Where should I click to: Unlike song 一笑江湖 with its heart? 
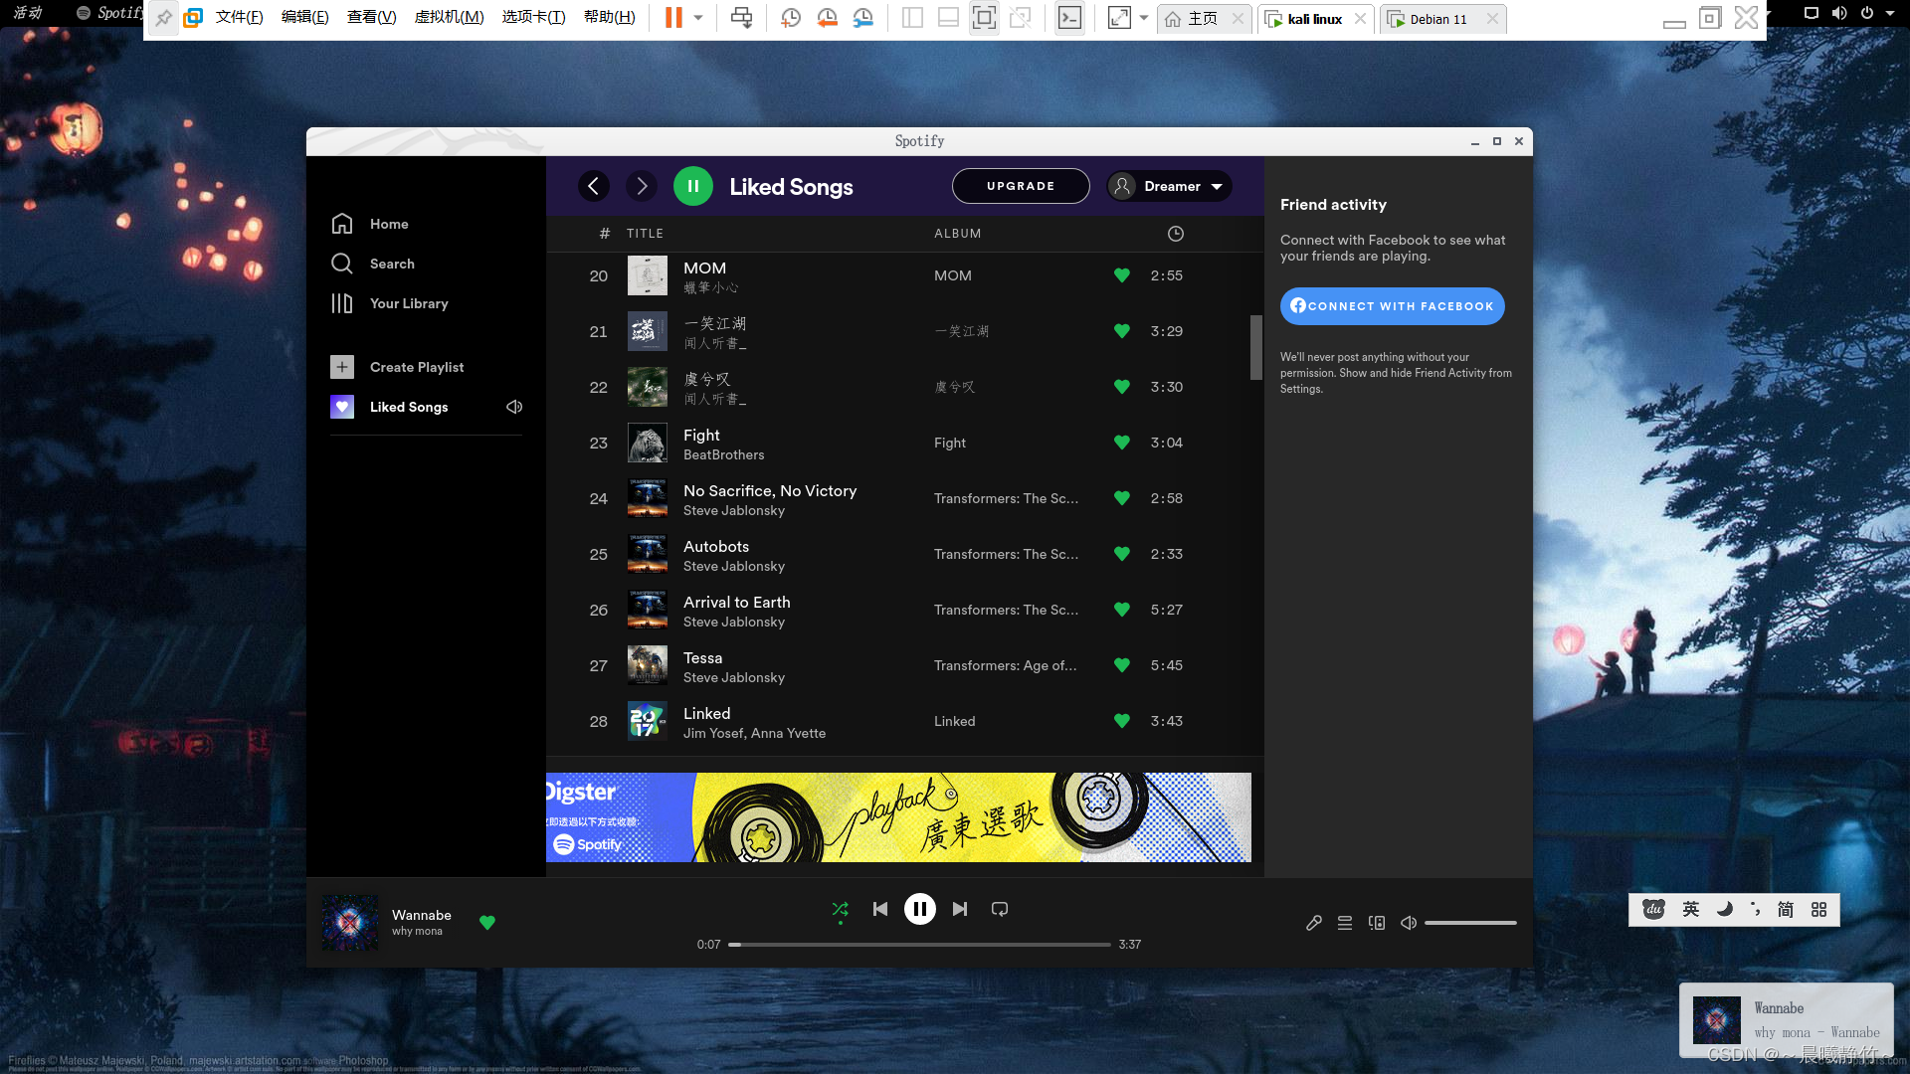1122,331
